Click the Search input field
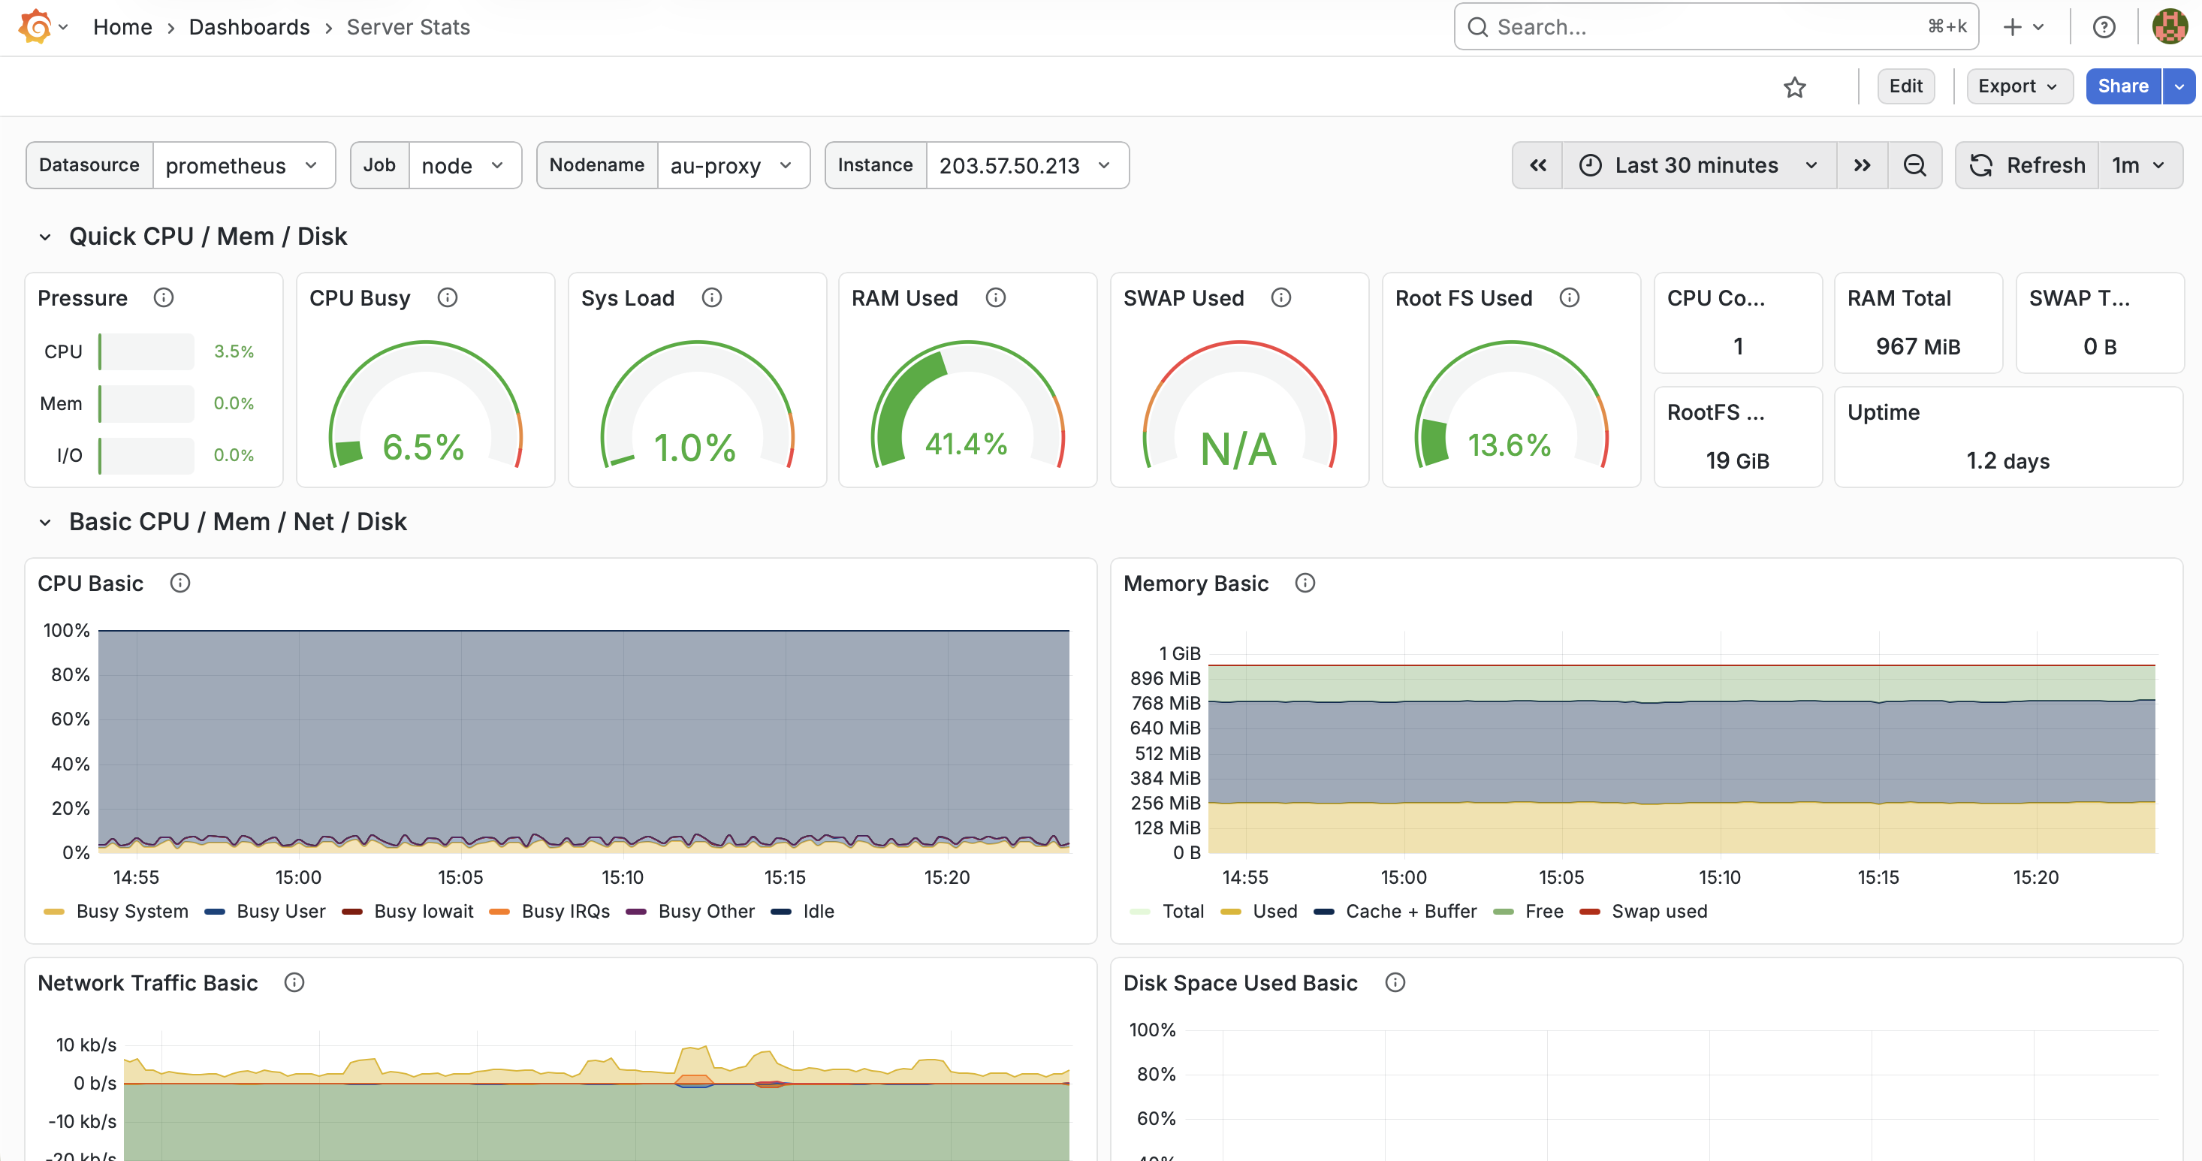 pos(1701,27)
